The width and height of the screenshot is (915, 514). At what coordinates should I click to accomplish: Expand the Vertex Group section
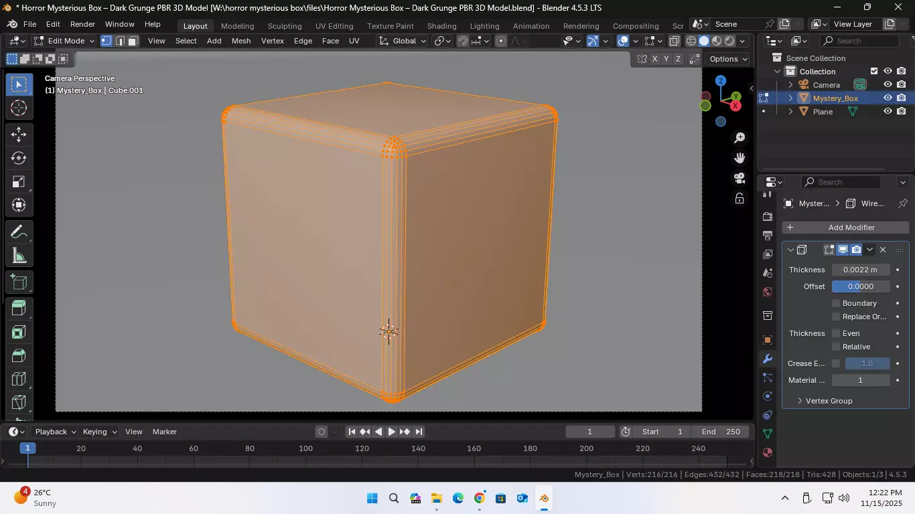tap(828, 401)
